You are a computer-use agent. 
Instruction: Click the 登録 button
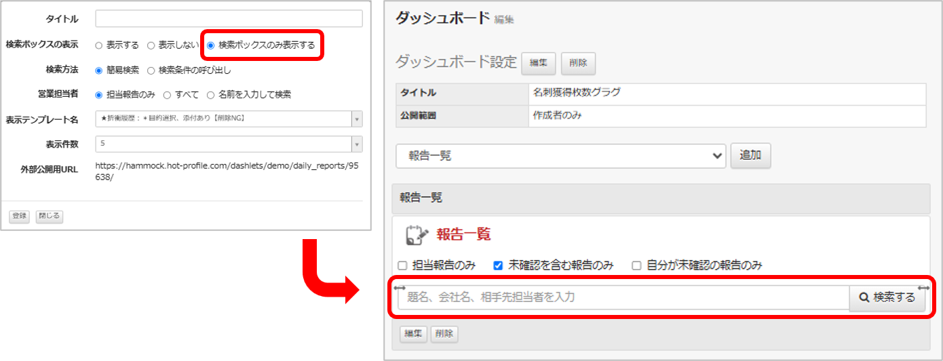pyautogui.click(x=19, y=216)
